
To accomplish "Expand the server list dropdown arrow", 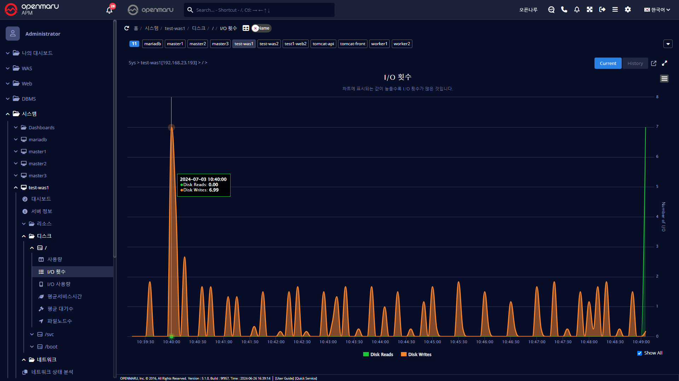I will [668, 44].
